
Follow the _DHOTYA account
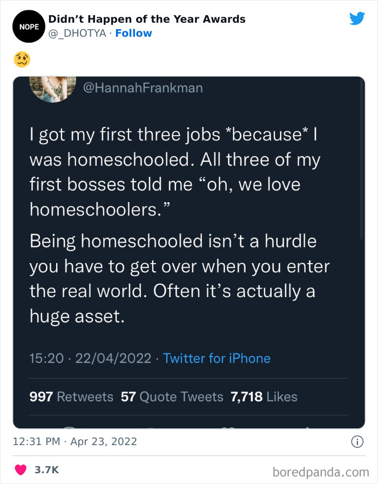tap(134, 33)
